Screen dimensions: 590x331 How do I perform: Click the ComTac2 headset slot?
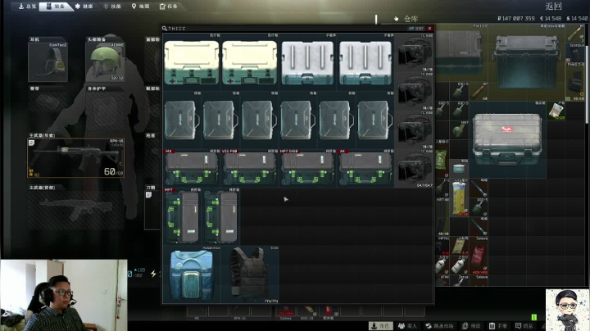click(x=48, y=61)
